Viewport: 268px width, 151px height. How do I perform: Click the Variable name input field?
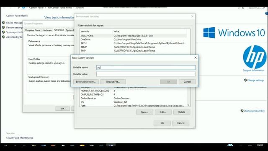point(146,68)
